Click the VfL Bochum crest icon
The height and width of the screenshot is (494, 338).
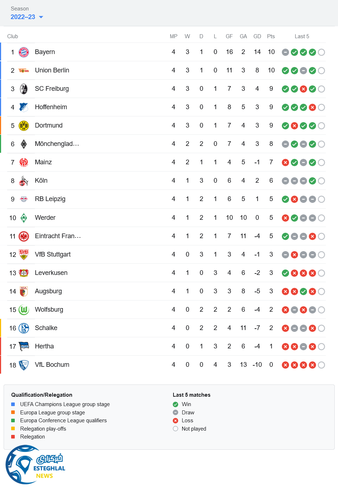tap(24, 365)
